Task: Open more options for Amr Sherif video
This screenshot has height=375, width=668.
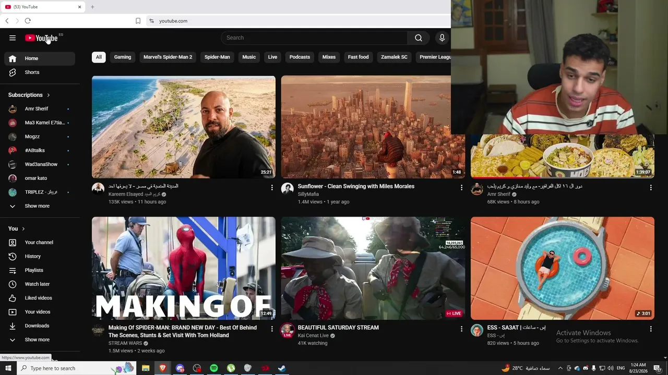Action: click(x=651, y=187)
